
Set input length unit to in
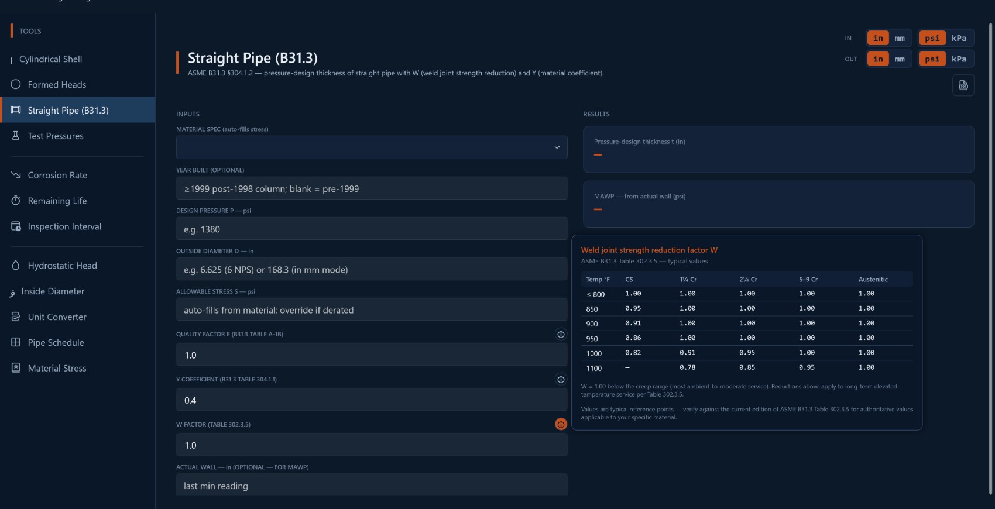(x=878, y=38)
